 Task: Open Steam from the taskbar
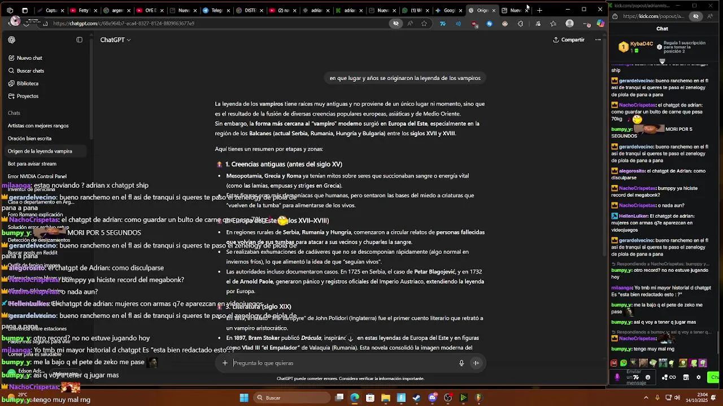[x=417, y=398]
